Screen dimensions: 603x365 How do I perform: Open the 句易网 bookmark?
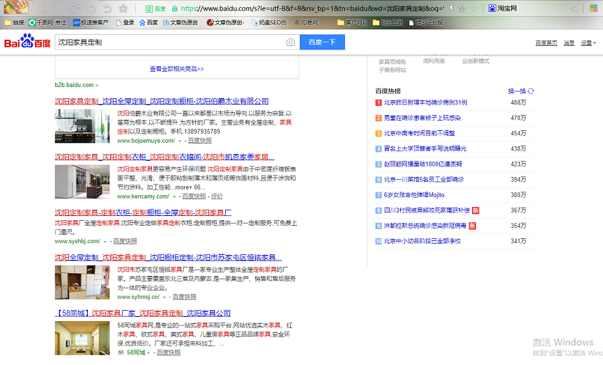308,22
